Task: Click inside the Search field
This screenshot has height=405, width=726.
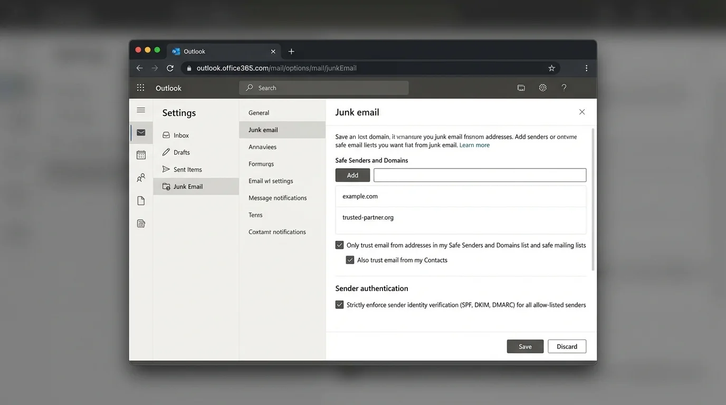Action: pyautogui.click(x=323, y=88)
